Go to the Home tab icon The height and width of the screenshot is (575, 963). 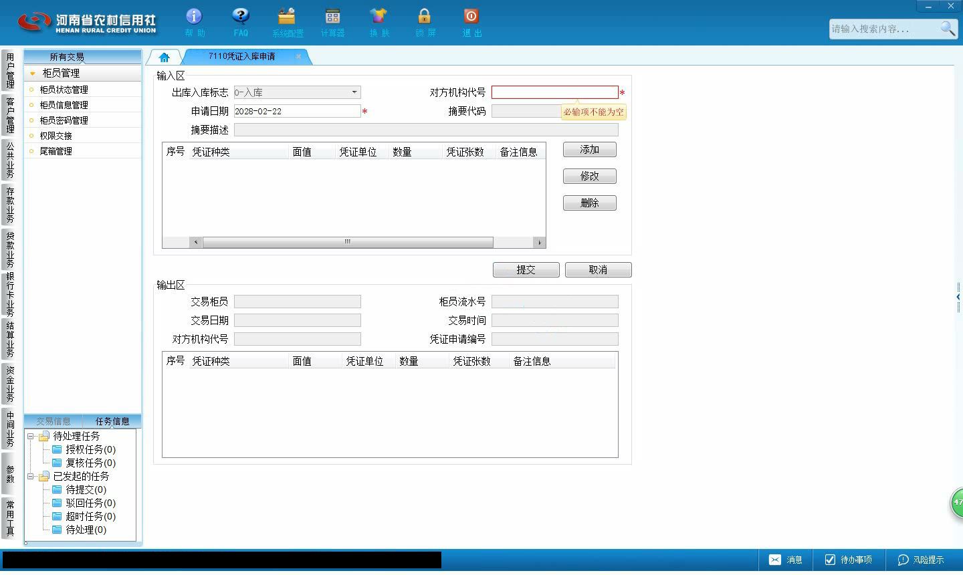point(165,57)
